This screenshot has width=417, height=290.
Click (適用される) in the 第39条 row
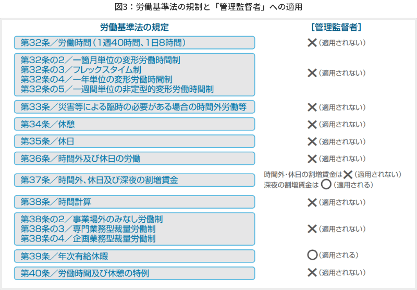(x=338, y=255)
